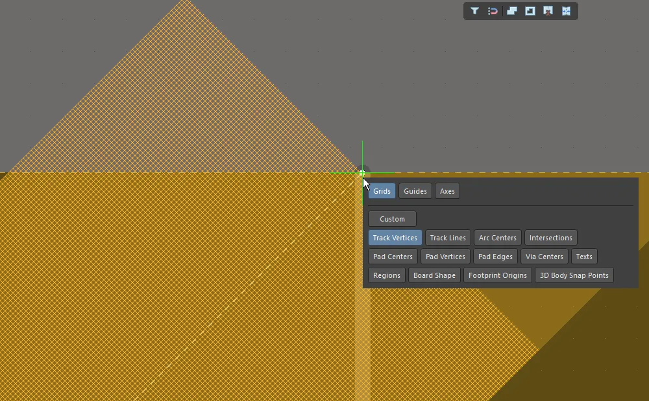The image size is (649, 401).
Task: Enable Intersections snapping
Action: [x=550, y=238]
